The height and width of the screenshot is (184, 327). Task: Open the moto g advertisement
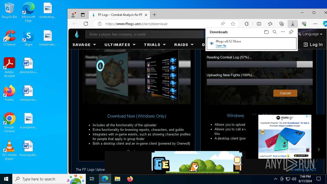285,136
